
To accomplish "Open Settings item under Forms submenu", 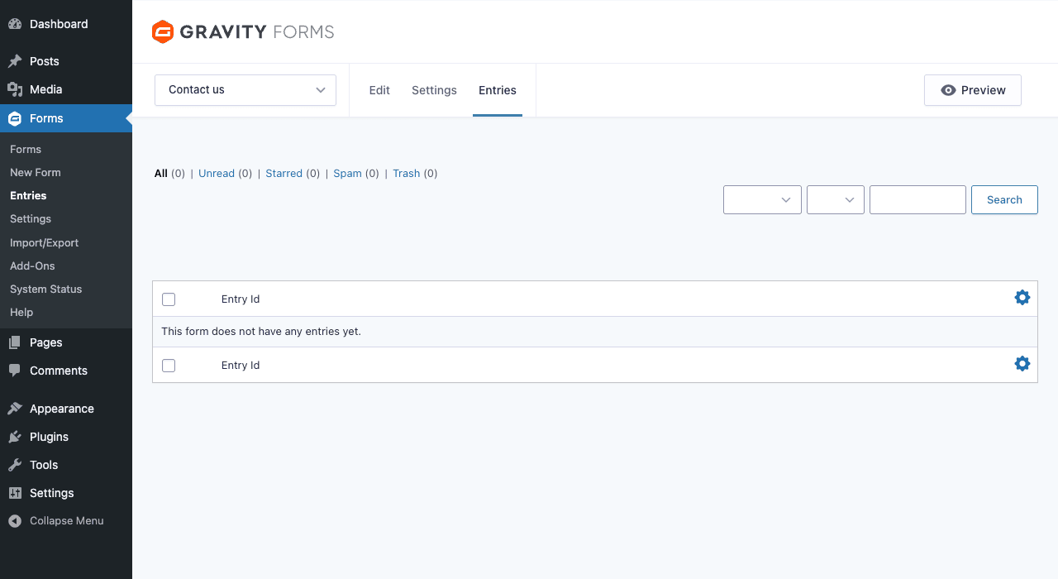I will (31, 219).
